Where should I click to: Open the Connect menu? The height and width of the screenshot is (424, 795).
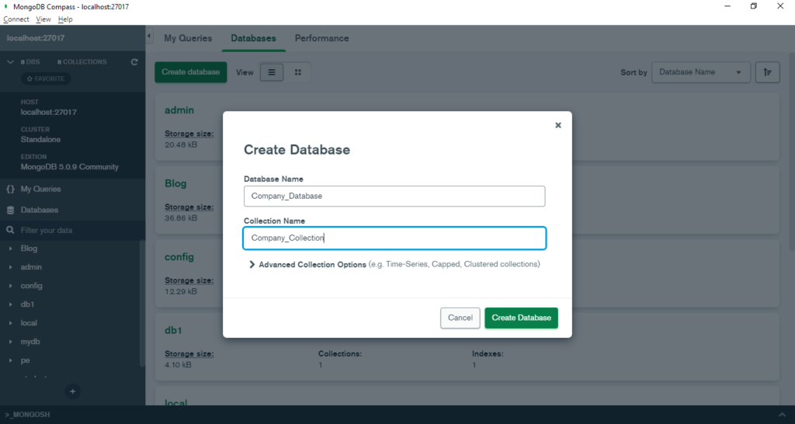[x=16, y=19]
